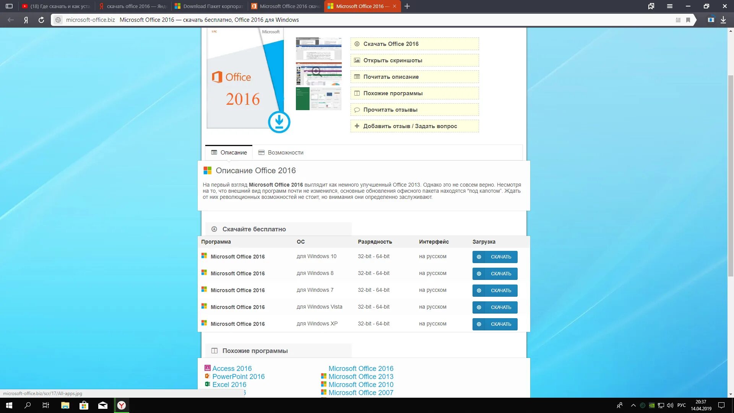The image size is (734, 413).
Task: Click the Скачайте бесплатно heading
Action: click(x=254, y=229)
